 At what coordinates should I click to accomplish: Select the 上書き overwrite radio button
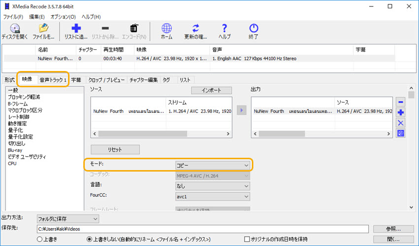pyautogui.click(x=40, y=239)
